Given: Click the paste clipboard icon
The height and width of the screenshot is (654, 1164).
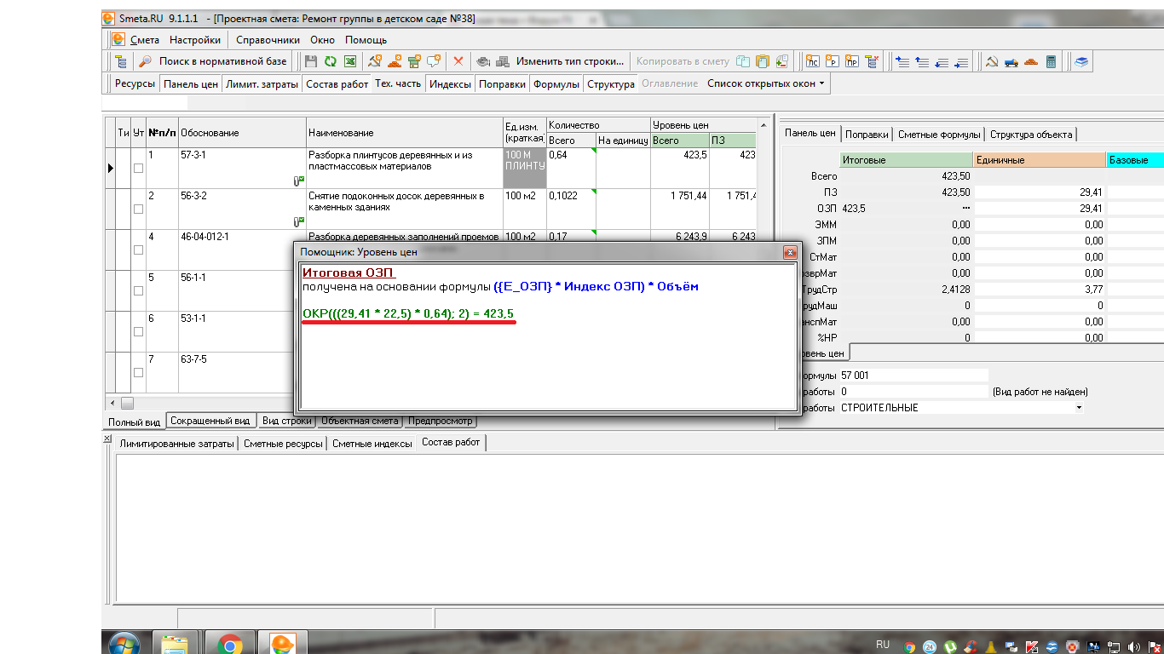Looking at the screenshot, I should click(x=763, y=61).
